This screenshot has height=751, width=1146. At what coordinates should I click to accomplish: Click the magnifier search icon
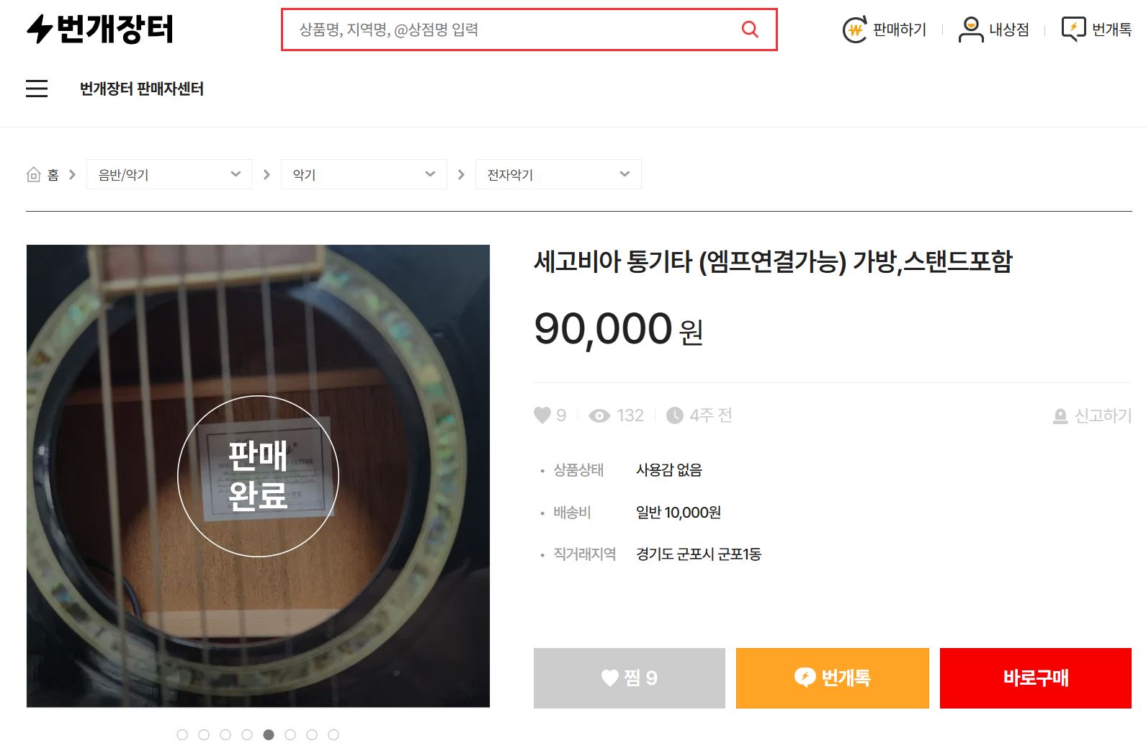(750, 30)
